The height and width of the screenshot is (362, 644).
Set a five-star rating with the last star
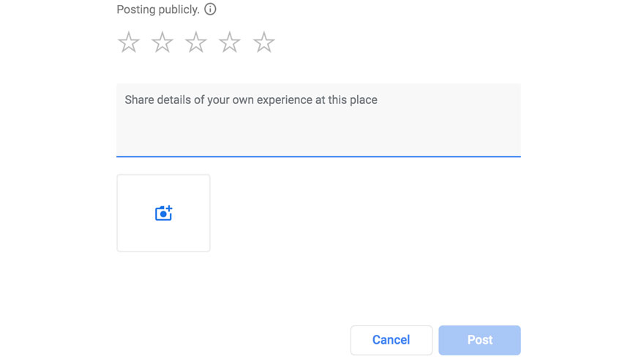tap(263, 42)
